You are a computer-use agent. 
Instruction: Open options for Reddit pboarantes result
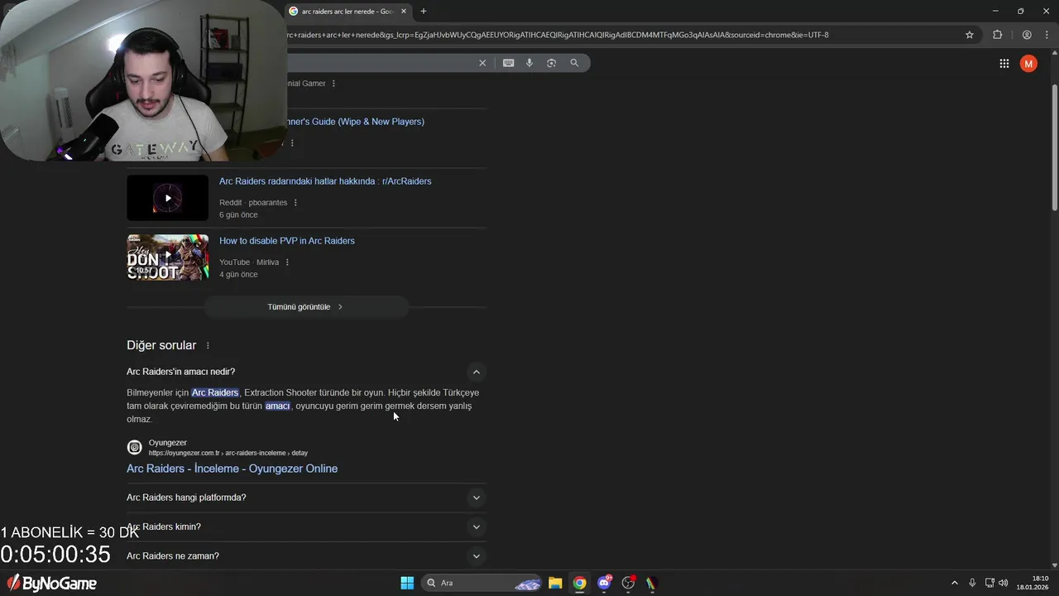295,203
